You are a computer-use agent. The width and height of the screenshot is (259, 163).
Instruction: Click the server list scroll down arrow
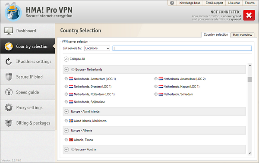tap(250, 153)
